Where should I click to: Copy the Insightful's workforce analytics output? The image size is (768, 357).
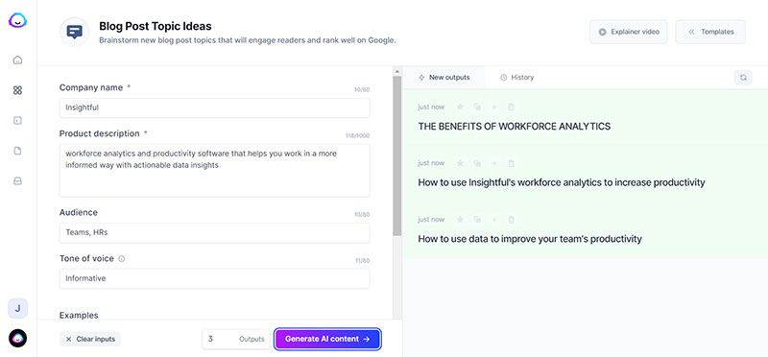(477, 163)
